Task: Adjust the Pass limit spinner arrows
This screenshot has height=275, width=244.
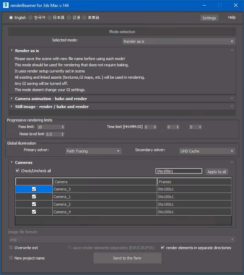Action: tap(63, 127)
